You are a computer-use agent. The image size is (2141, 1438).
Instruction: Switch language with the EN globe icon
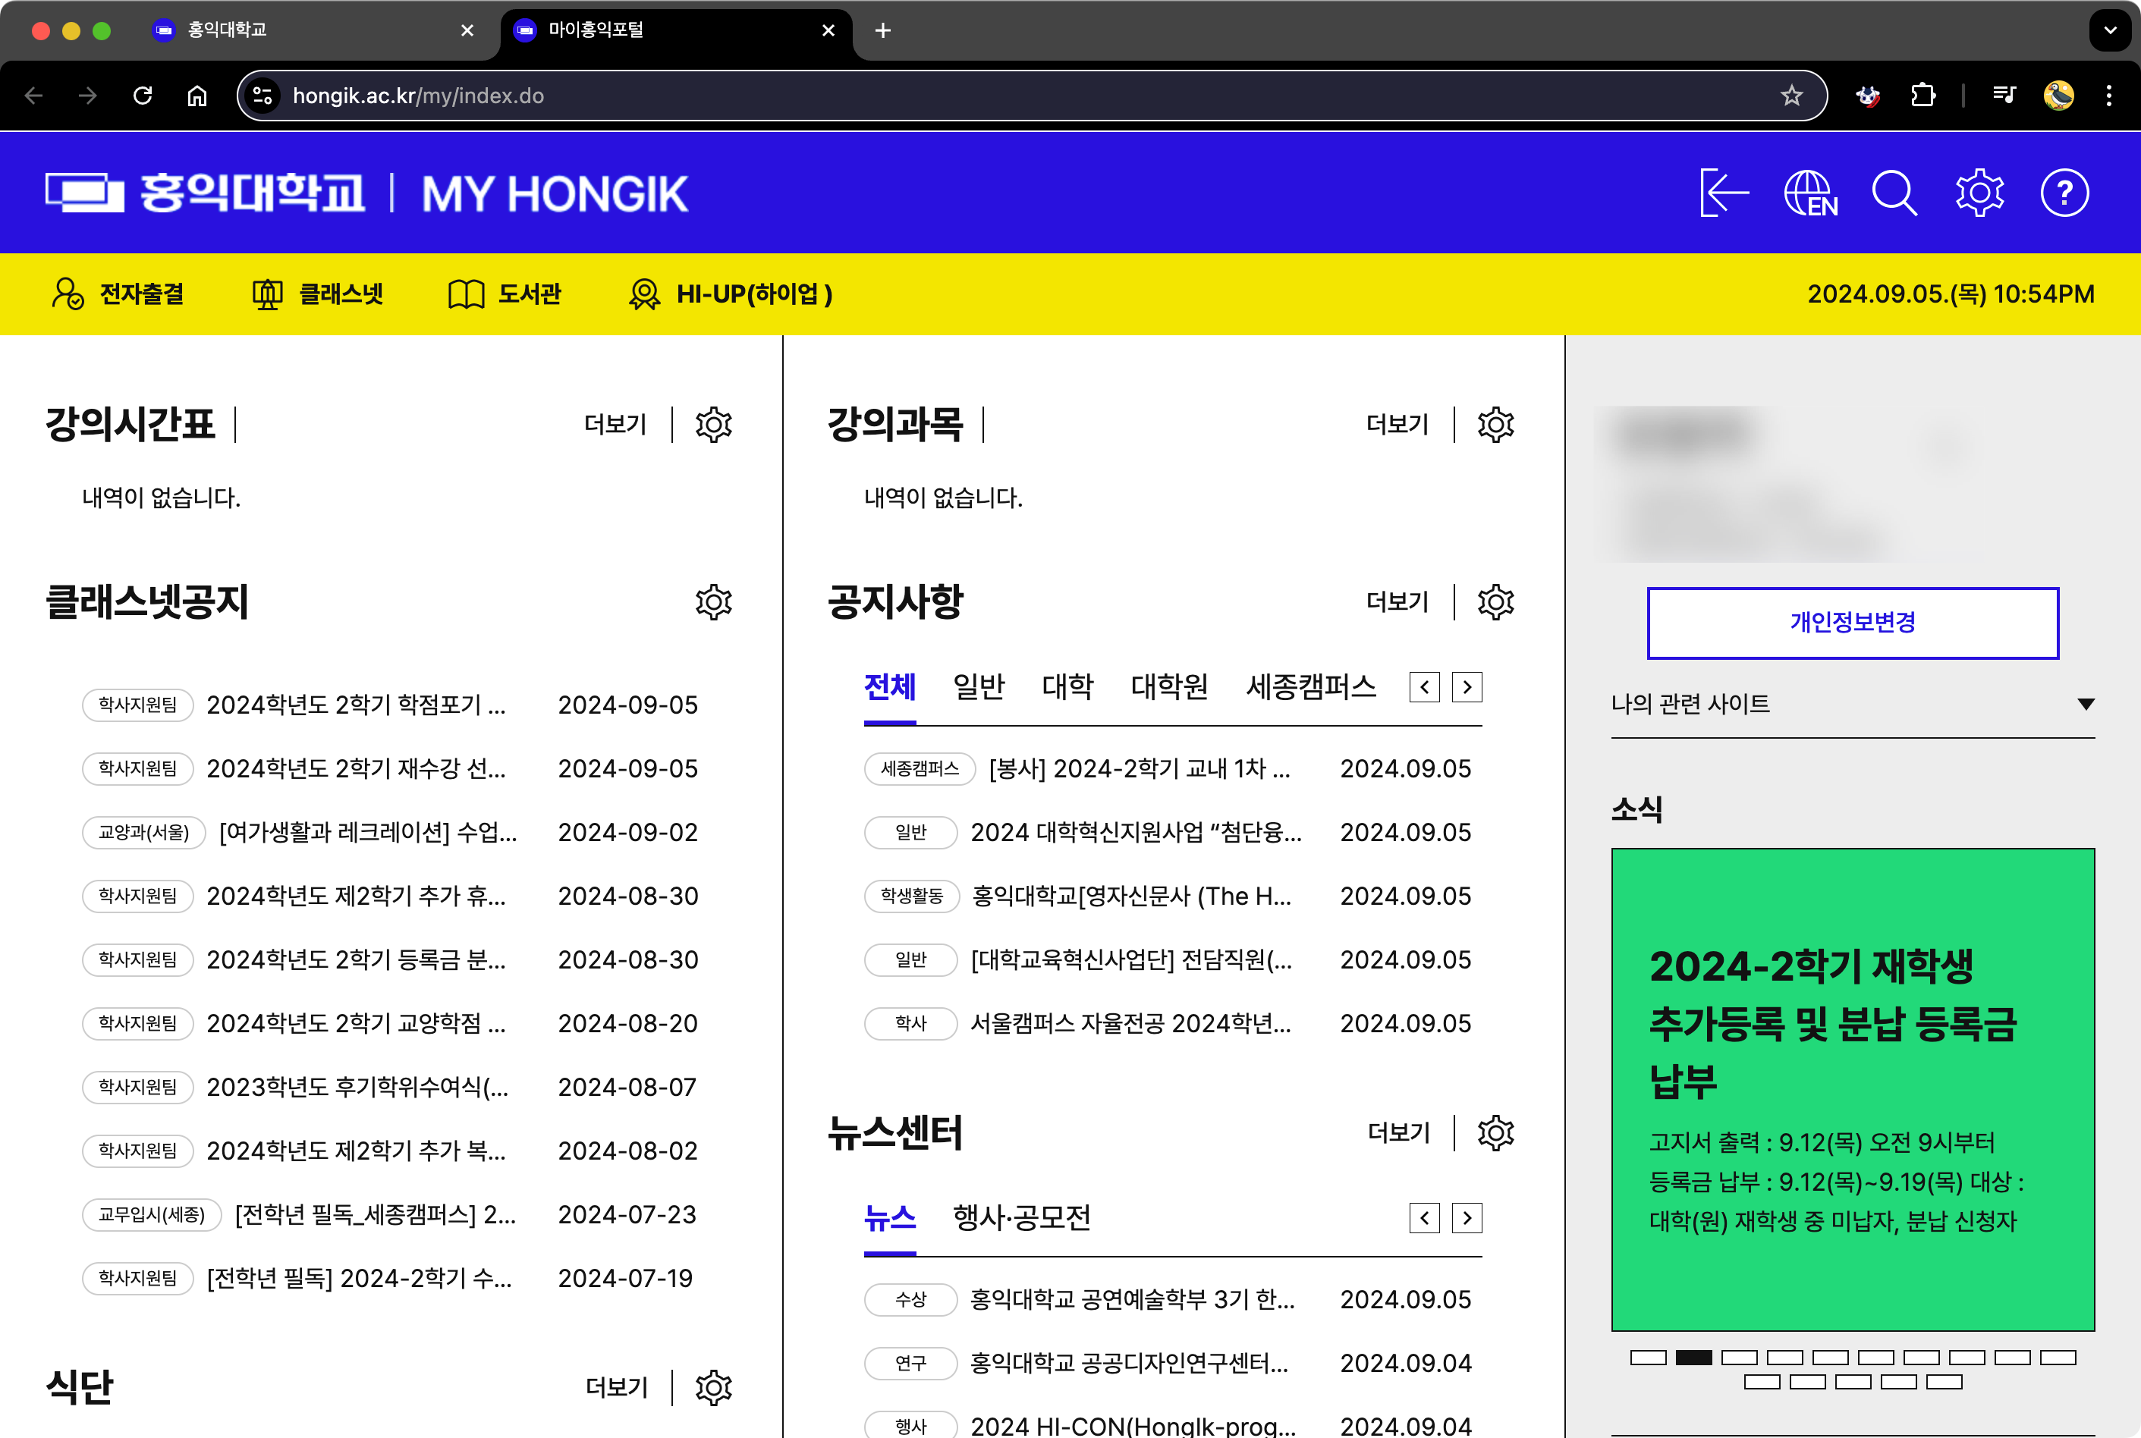[1810, 193]
